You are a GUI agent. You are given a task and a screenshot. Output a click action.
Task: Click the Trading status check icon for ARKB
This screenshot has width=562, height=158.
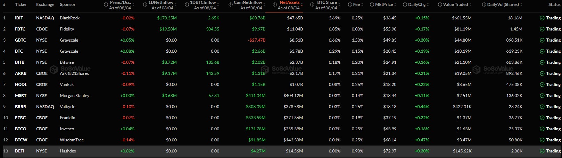pos(542,73)
